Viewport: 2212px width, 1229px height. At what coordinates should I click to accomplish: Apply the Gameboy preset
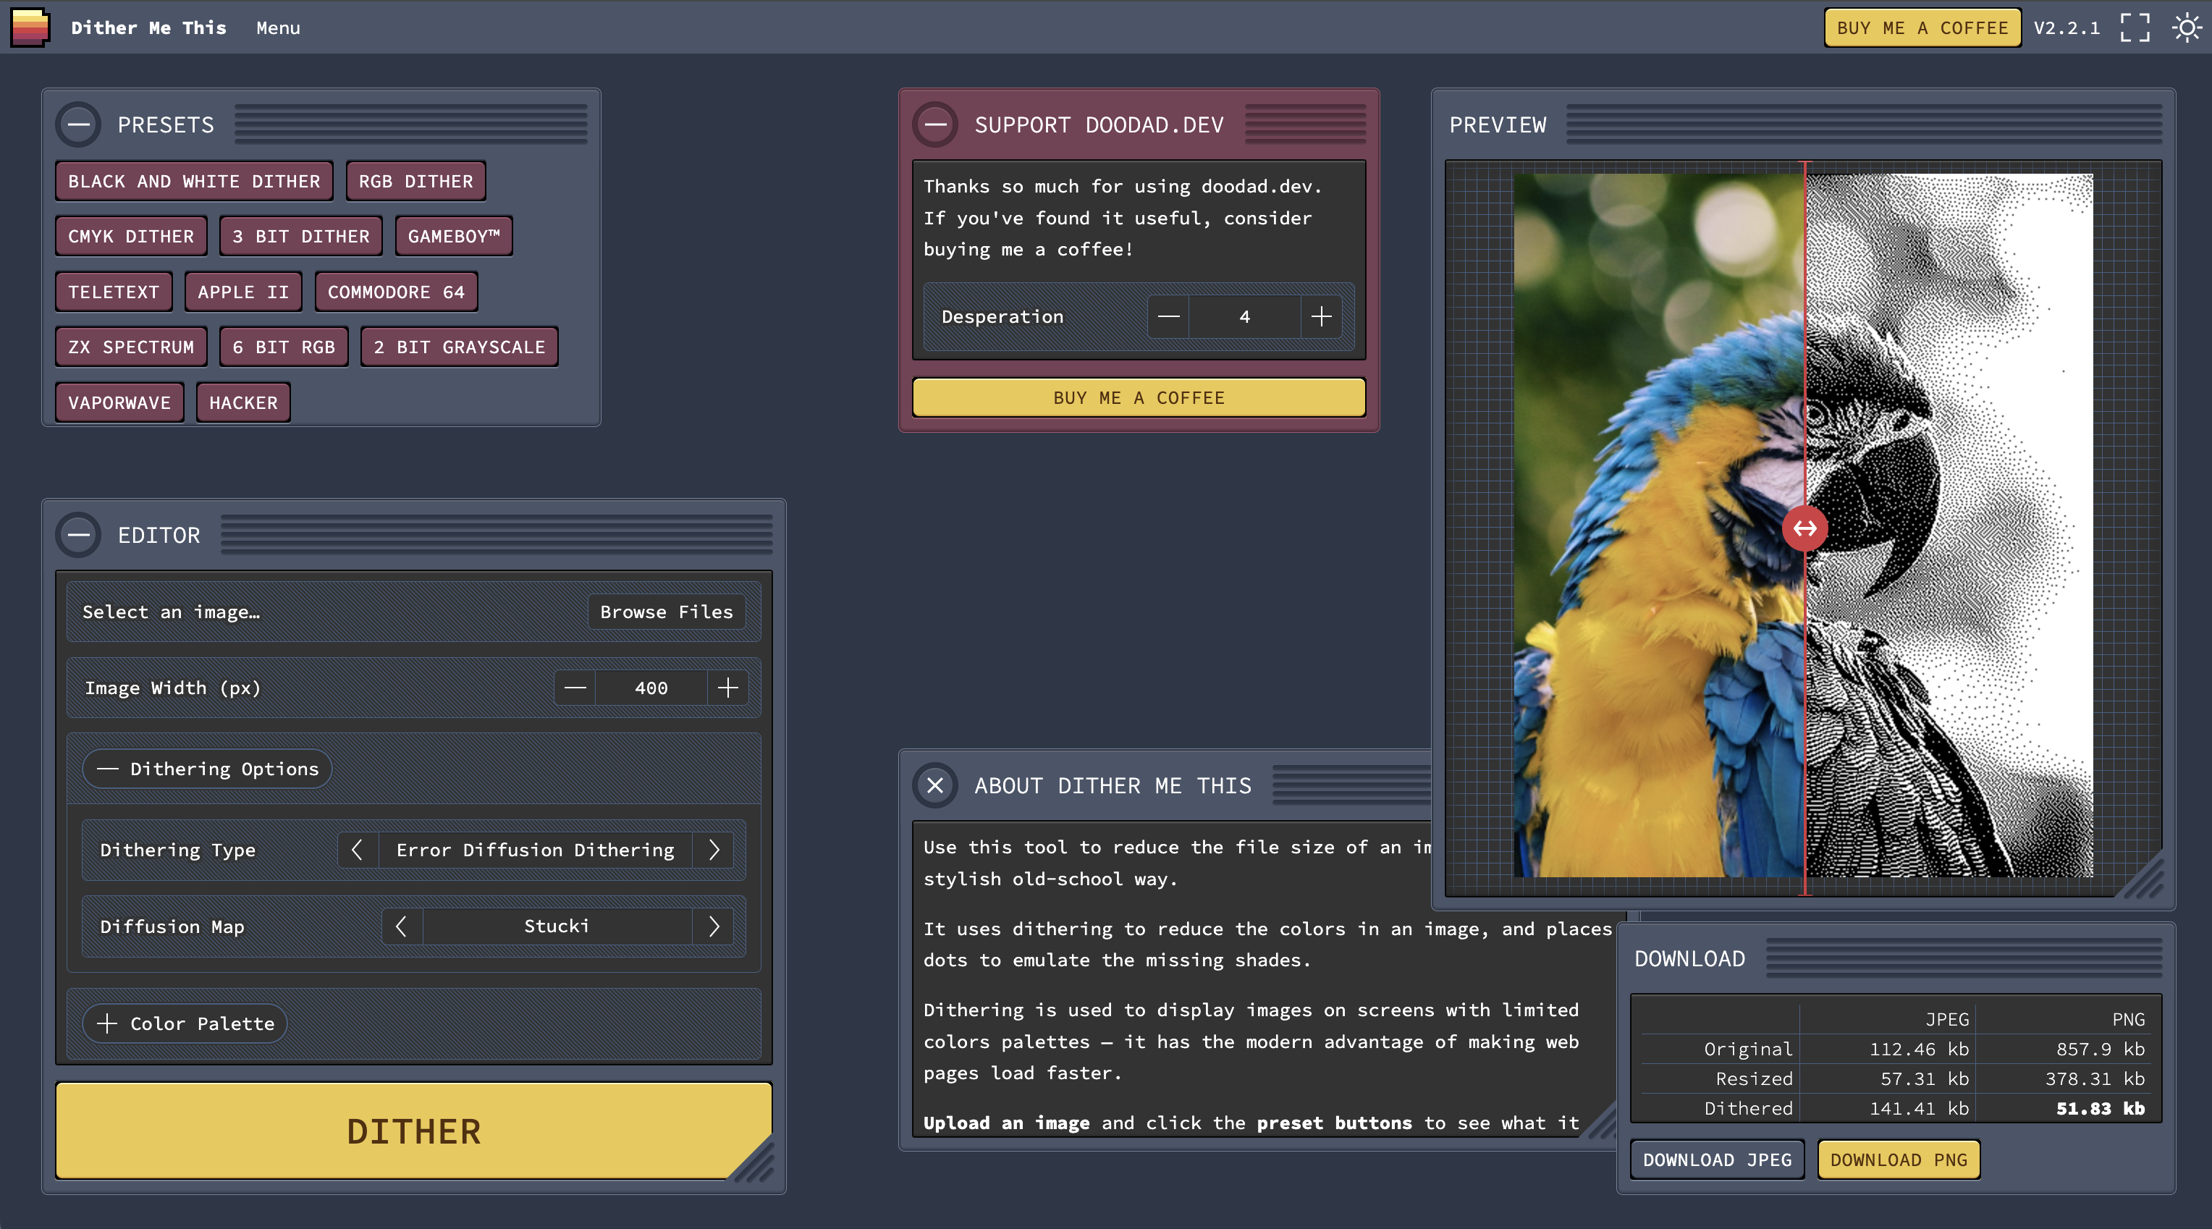pyautogui.click(x=453, y=236)
